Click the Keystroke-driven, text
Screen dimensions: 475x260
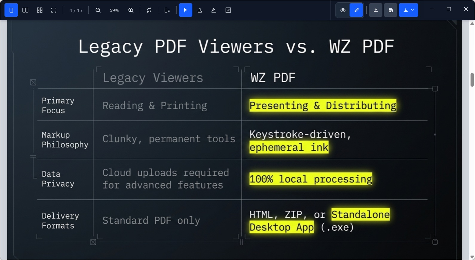pos(300,134)
